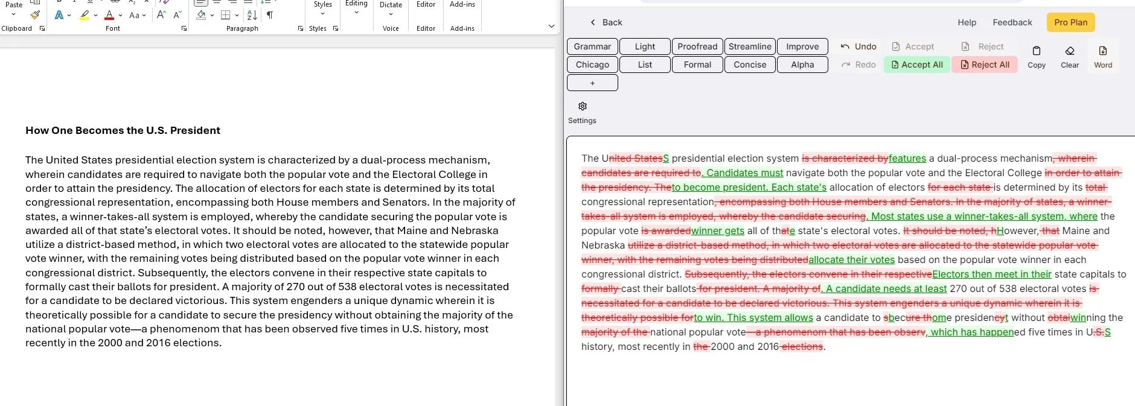The height and width of the screenshot is (406, 1135).
Task: Expand the shading color dropdown arrow
Action: (212, 16)
